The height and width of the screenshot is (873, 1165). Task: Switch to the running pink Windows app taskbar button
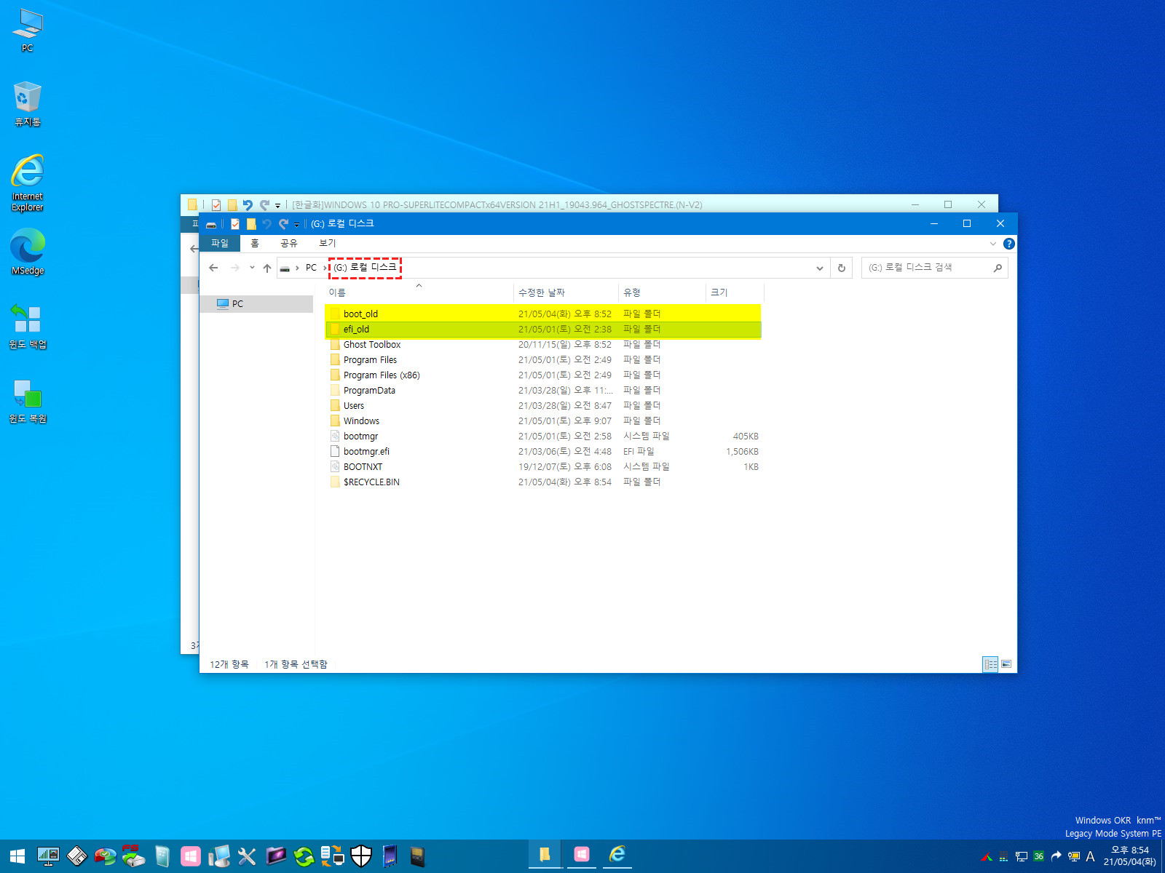click(581, 855)
